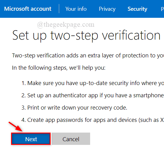Select step 4 about app passwords
Screen dimensions: 164x155
click(x=93, y=120)
